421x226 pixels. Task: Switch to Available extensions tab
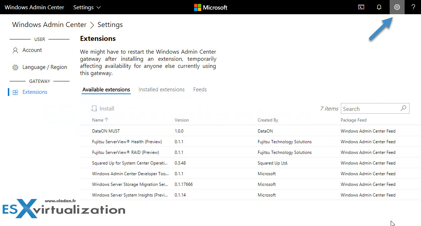coord(106,90)
